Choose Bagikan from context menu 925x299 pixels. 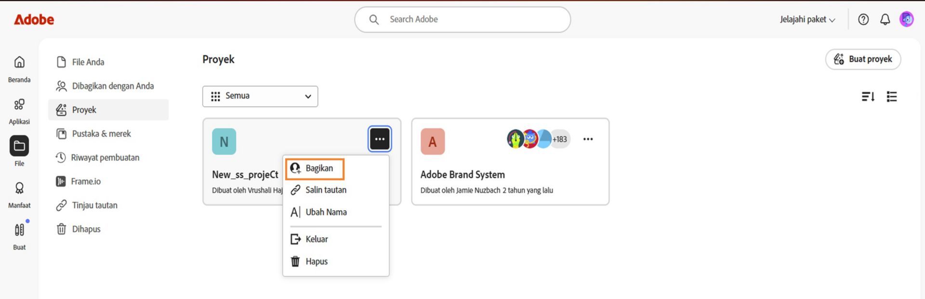(315, 169)
